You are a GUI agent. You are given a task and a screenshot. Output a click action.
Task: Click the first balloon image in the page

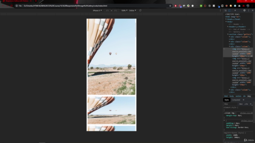coord(112,57)
